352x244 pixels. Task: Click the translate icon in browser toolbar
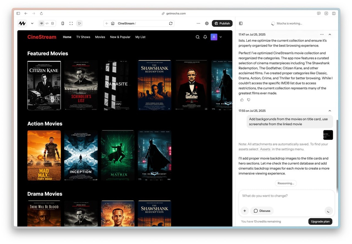point(319,13)
